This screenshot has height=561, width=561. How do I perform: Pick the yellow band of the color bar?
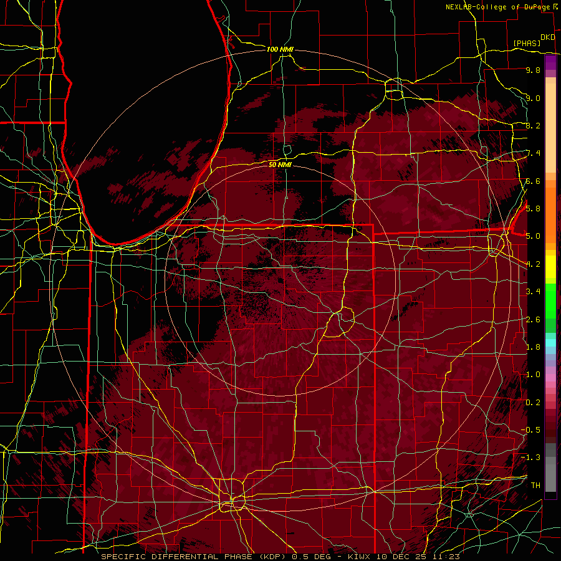tap(550, 267)
